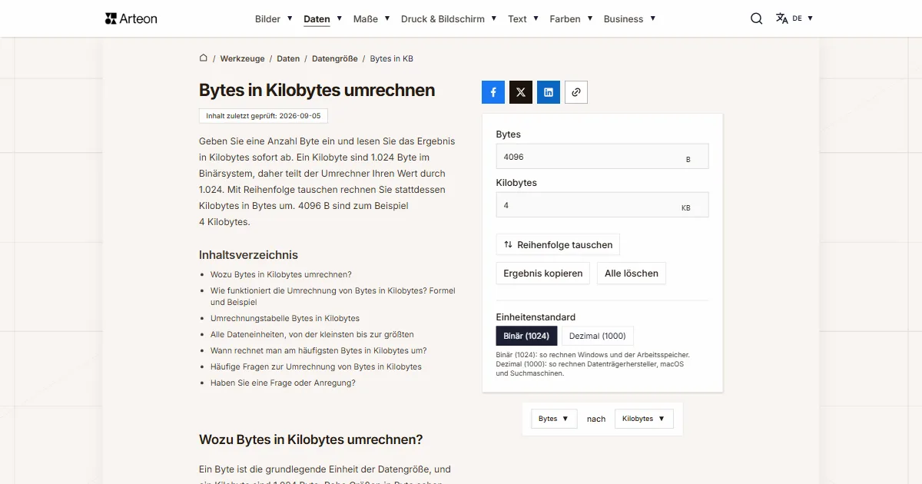Click the Bytes in KB breadcrumb text
Viewport: 922px width, 484px height.
point(392,58)
